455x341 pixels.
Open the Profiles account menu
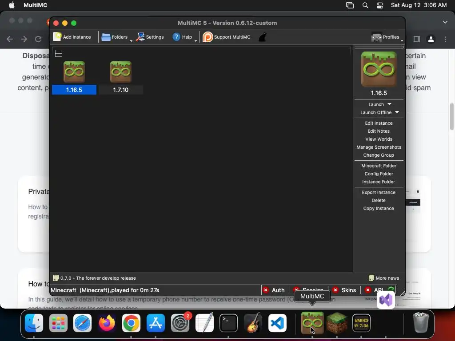click(x=385, y=37)
